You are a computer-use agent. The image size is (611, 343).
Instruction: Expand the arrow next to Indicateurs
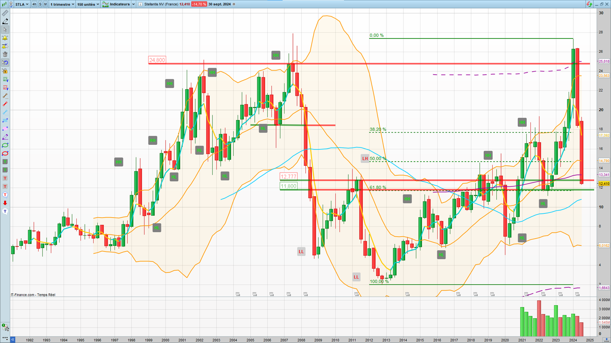(133, 4)
